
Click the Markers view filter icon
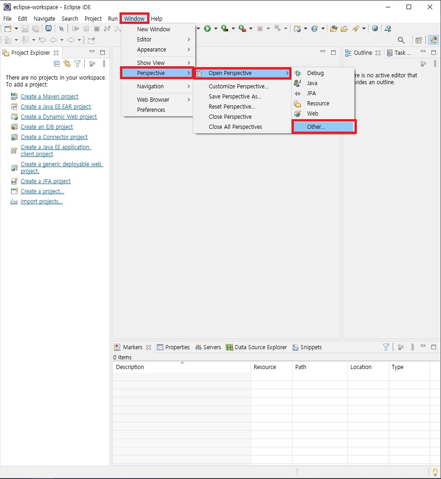coord(386,347)
